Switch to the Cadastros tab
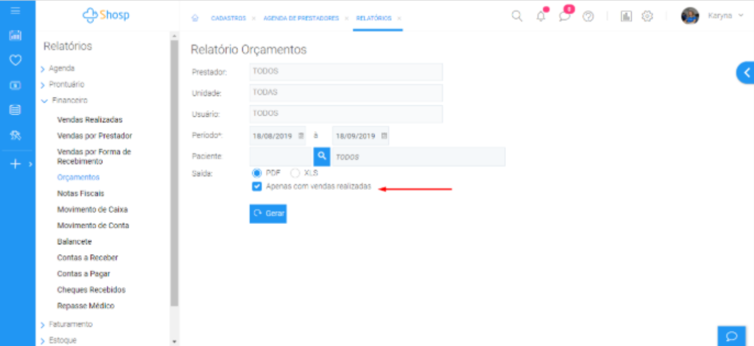The width and height of the screenshot is (754, 346). point(228,18)
